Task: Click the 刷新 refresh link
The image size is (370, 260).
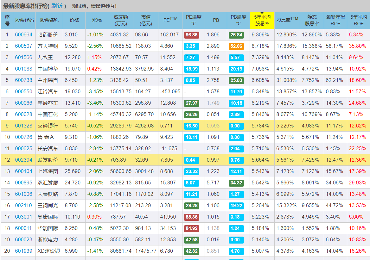Action: (x=57, y=6)
